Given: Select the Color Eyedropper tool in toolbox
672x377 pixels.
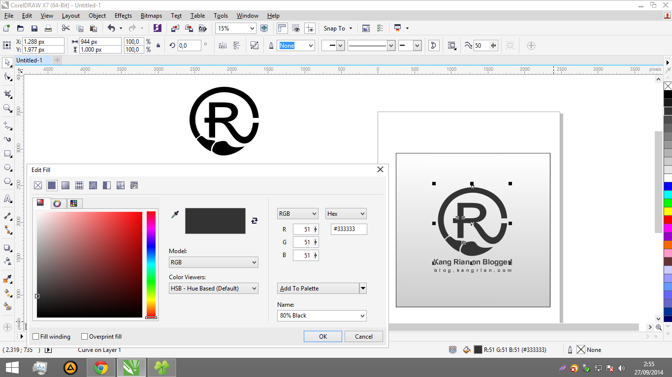Looking at the screenshot, I should (x=7, y=279).
